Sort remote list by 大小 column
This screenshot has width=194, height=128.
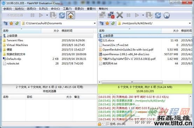171,31
